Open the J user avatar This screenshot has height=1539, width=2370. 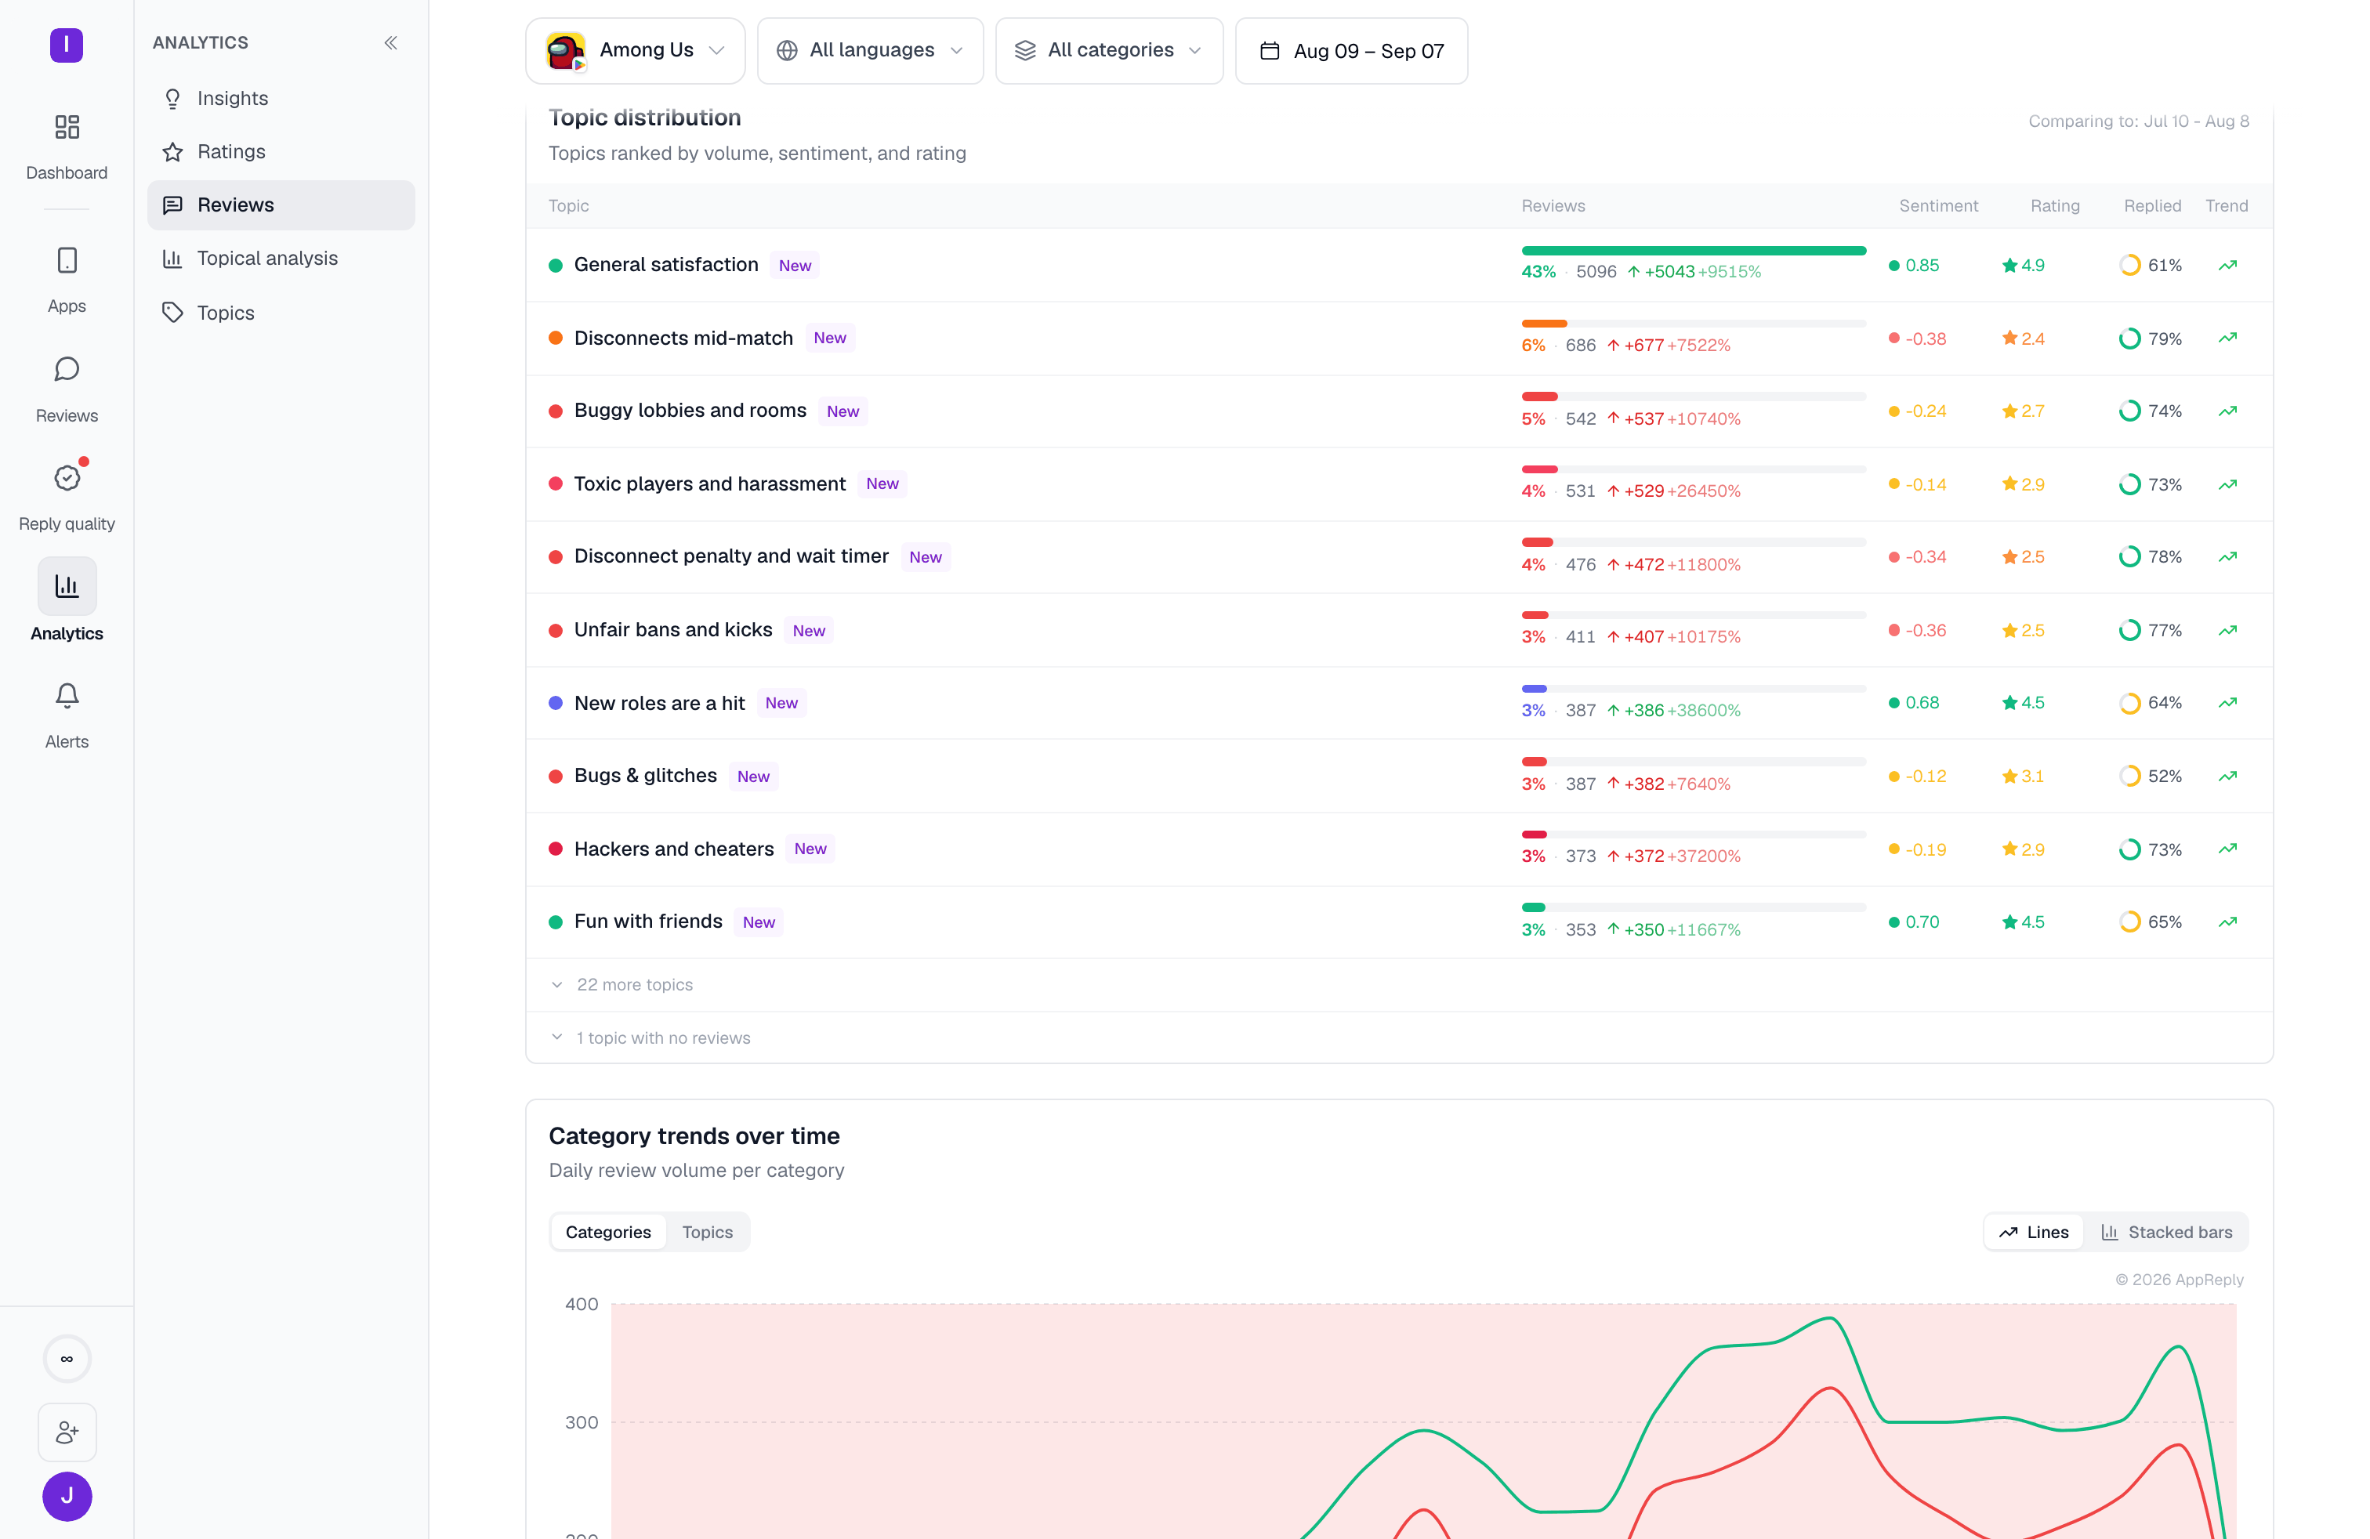click(x=67, y=1496)
